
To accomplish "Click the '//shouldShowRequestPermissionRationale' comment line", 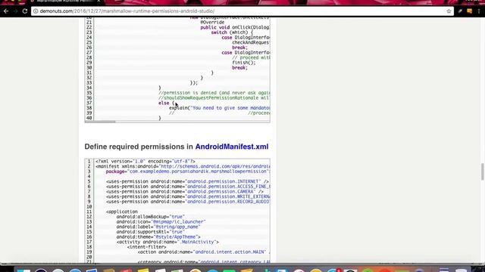I will [214, 97].
